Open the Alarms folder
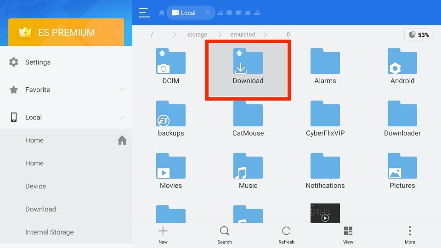Viewport: 441px width, 248px height. [325, 66]
